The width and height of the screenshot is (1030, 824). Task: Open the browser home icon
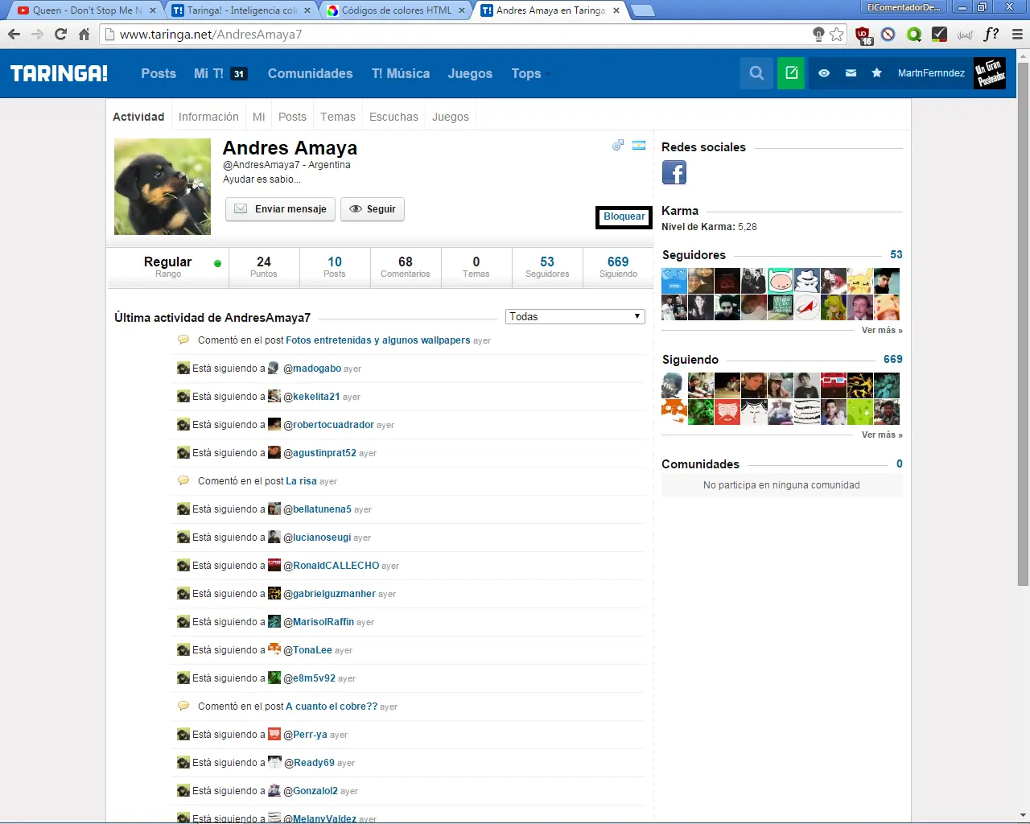pyautogui.click(x=84, y=34)
